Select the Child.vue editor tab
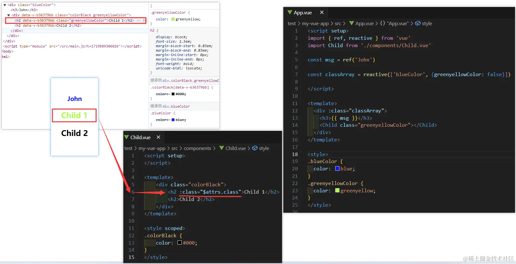 [143, 137]
